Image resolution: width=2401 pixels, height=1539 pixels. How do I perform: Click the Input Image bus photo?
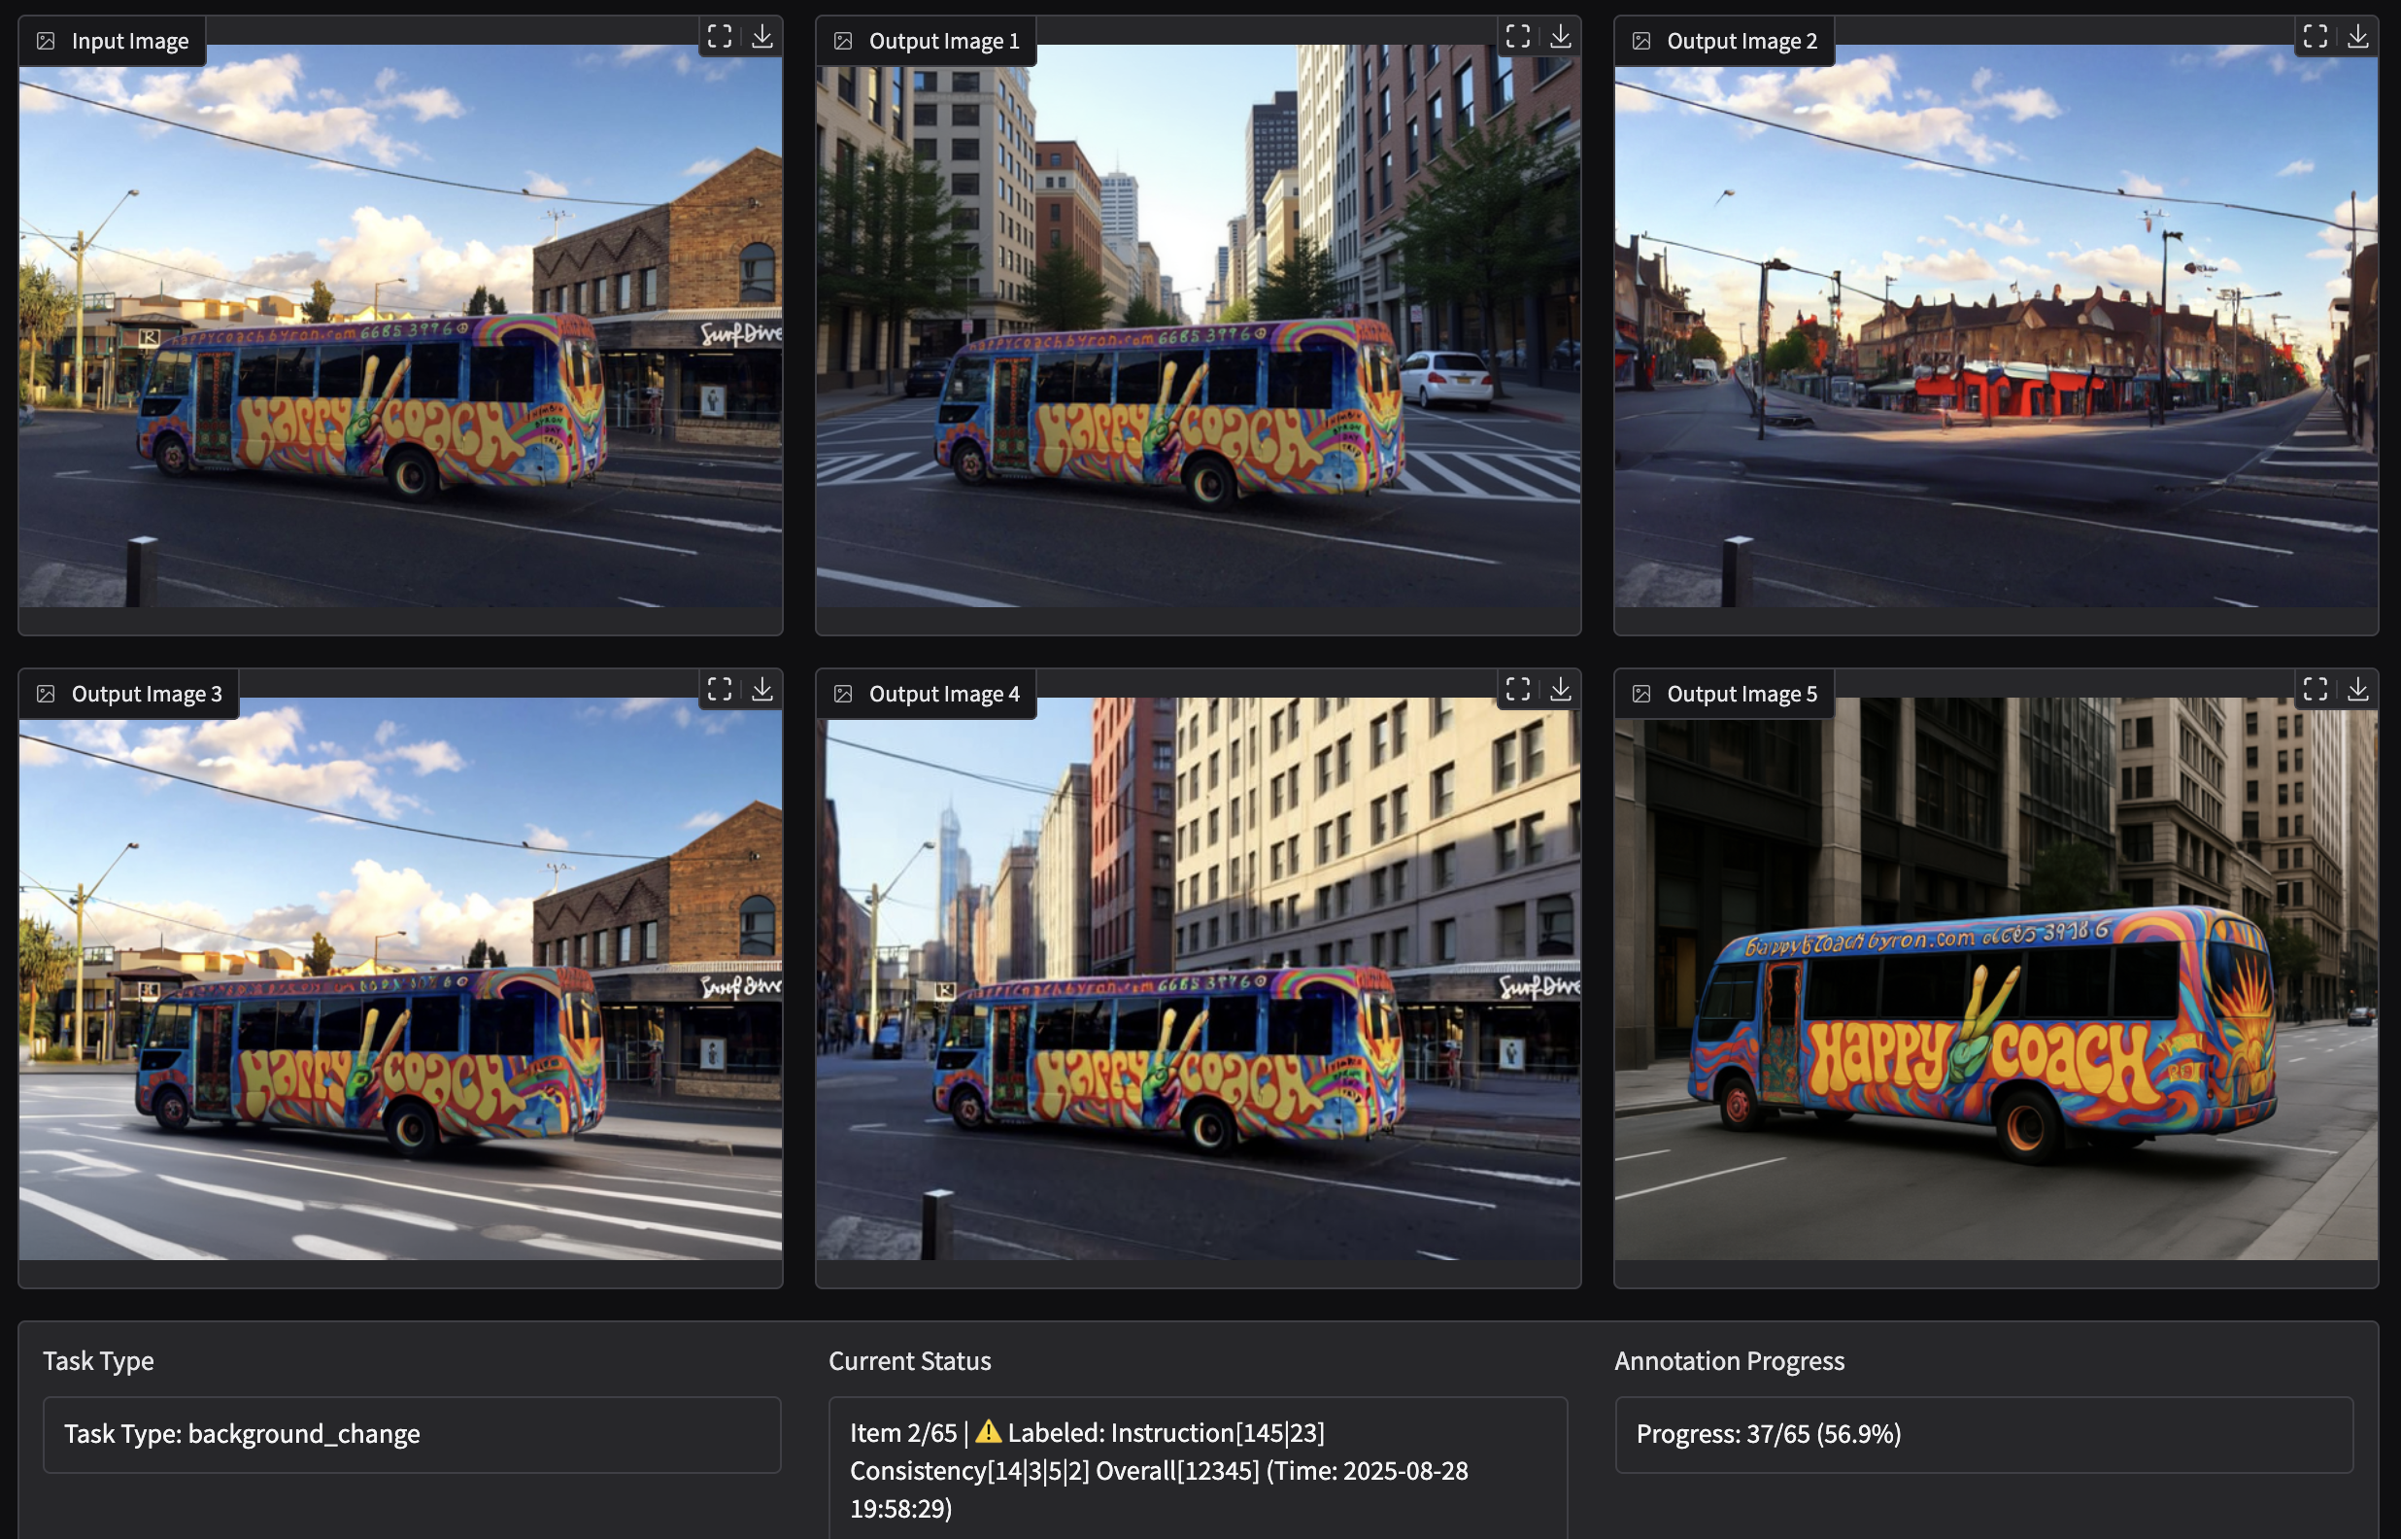point(400,325)
